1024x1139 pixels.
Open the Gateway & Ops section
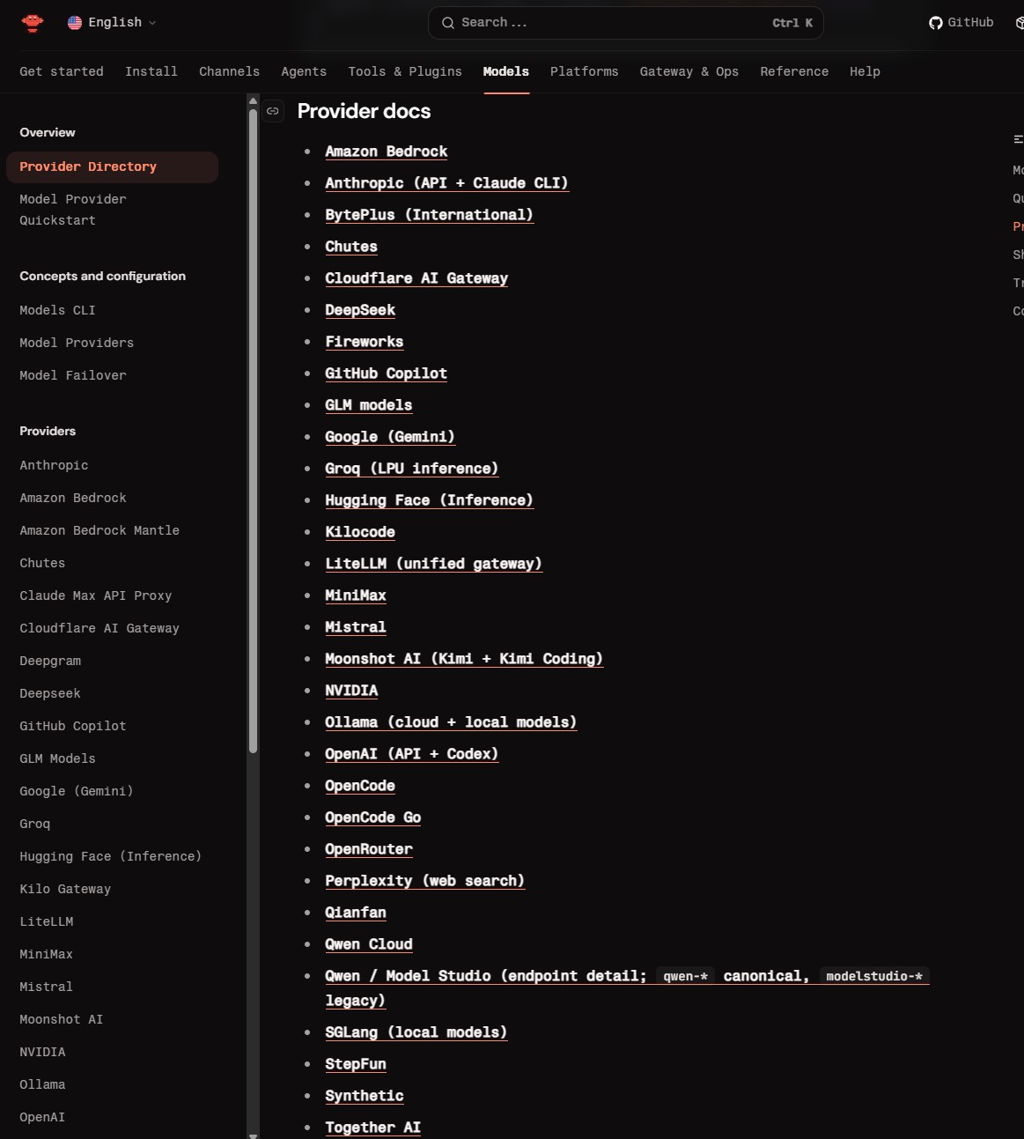(x=689, y=71)
